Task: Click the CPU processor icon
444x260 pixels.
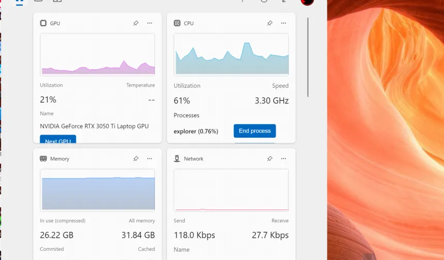Action: pos(177,23)
